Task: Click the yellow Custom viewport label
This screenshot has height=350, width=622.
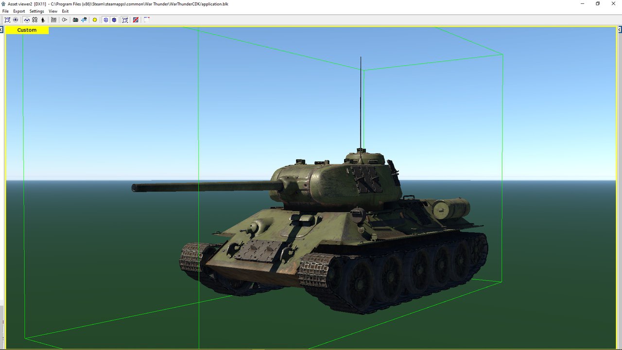Action: pos(27,30)
